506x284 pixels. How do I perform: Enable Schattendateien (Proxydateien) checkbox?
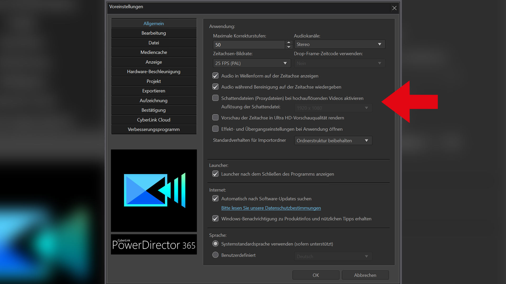pos(215,98)
